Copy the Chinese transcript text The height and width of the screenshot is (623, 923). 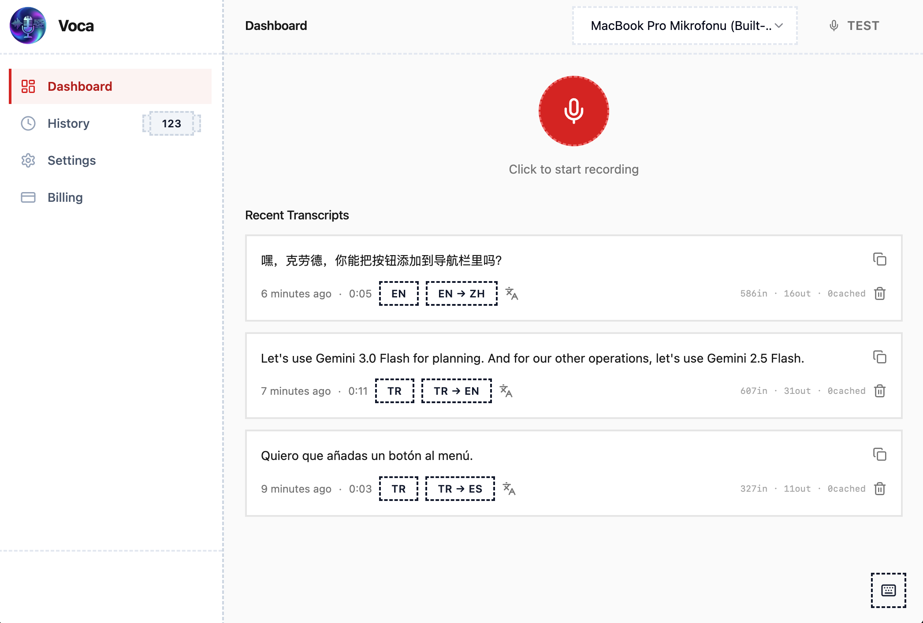879,260
